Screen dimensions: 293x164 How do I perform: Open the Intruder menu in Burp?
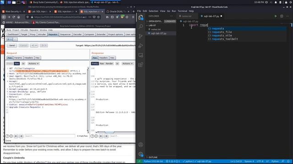[x=24, y=30]
